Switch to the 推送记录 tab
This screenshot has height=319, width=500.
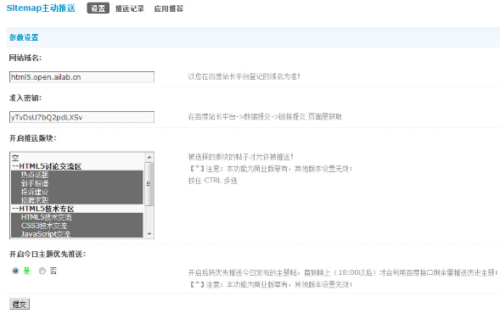(x=130, y=8)
